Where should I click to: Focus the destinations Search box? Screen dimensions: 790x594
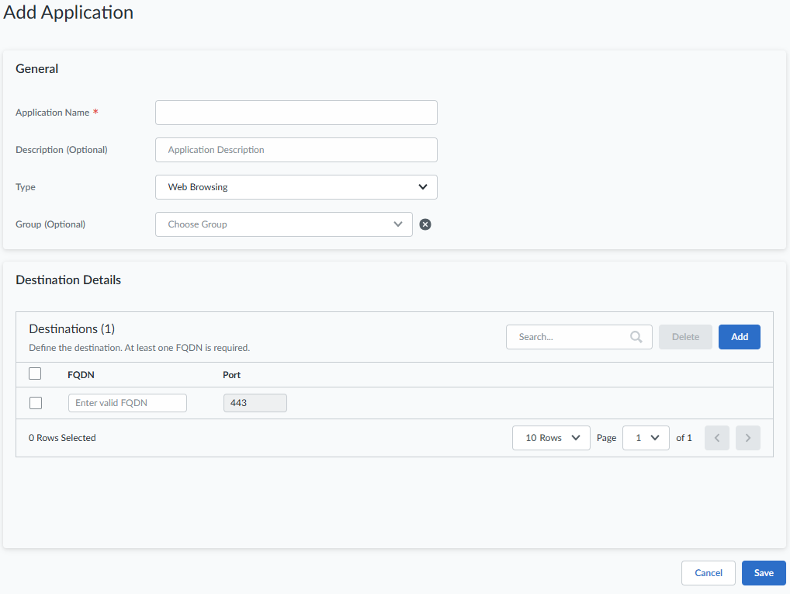click(570, 337)
